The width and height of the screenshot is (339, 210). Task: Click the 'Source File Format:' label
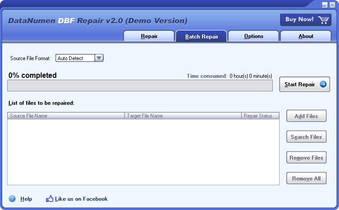pyautogui.click(x=30, y=58)
